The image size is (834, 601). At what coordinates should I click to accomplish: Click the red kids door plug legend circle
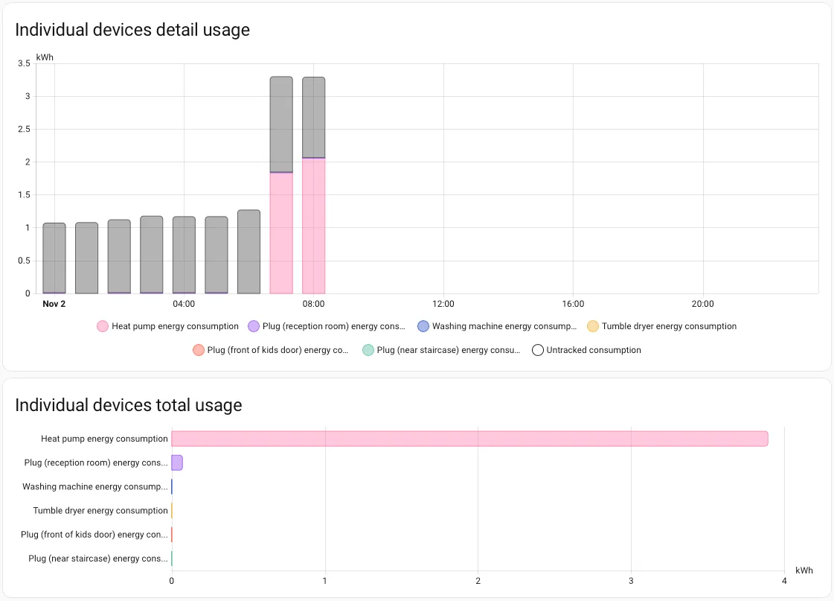(199, 350)
